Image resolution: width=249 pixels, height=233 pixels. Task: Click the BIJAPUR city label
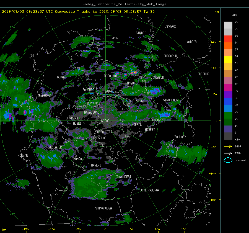(112, 38)
